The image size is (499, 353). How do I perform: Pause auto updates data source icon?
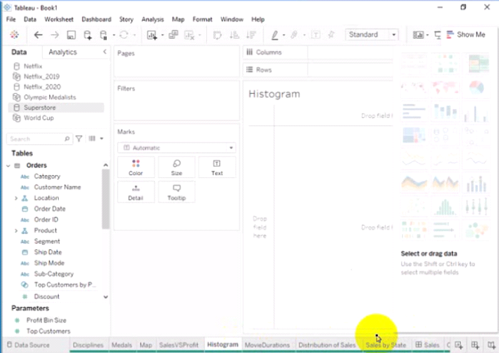[103, 35]
